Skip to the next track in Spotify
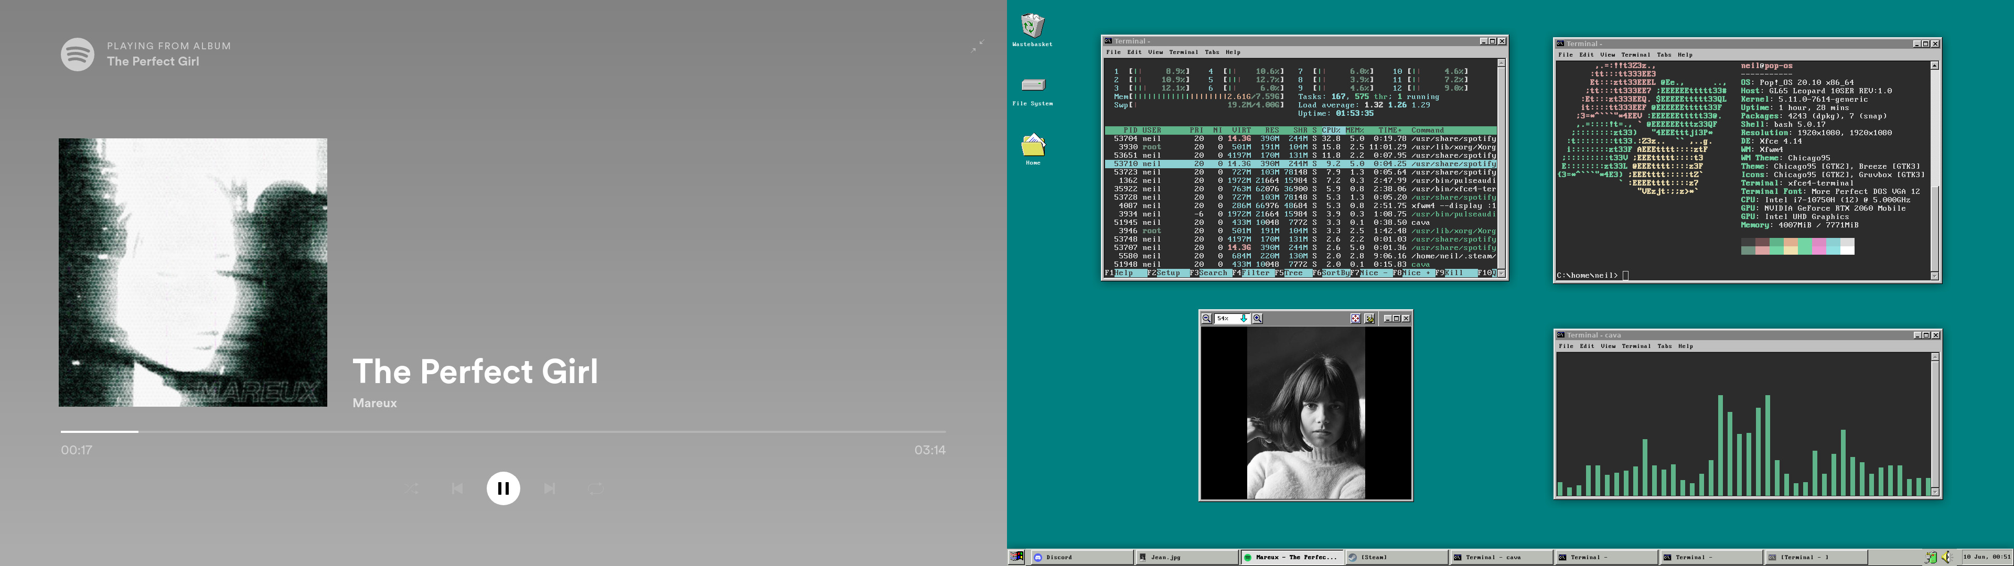The image size is (2014, 566). (x=550, y=488)
